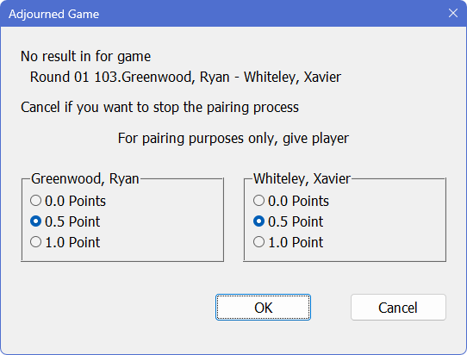Give Greenwood, Ryan 1.0 Point
Image resolution: width=467 pixels, height=355 pixels.
tap(65, 242)
